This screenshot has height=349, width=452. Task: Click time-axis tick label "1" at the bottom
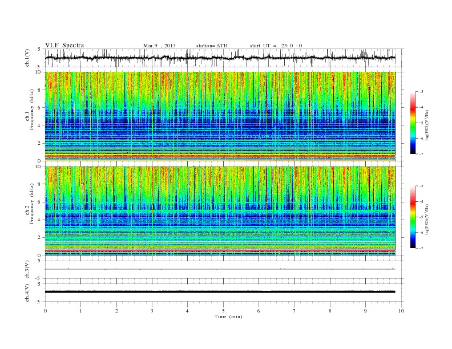coord(80,311)
